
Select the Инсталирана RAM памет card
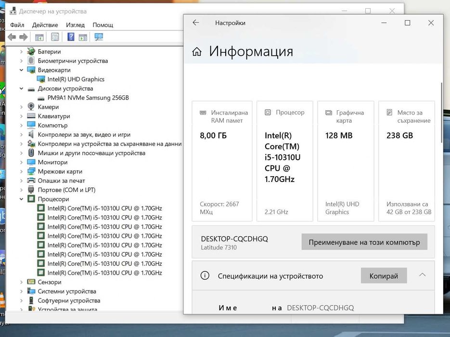(x=222, y=161)
